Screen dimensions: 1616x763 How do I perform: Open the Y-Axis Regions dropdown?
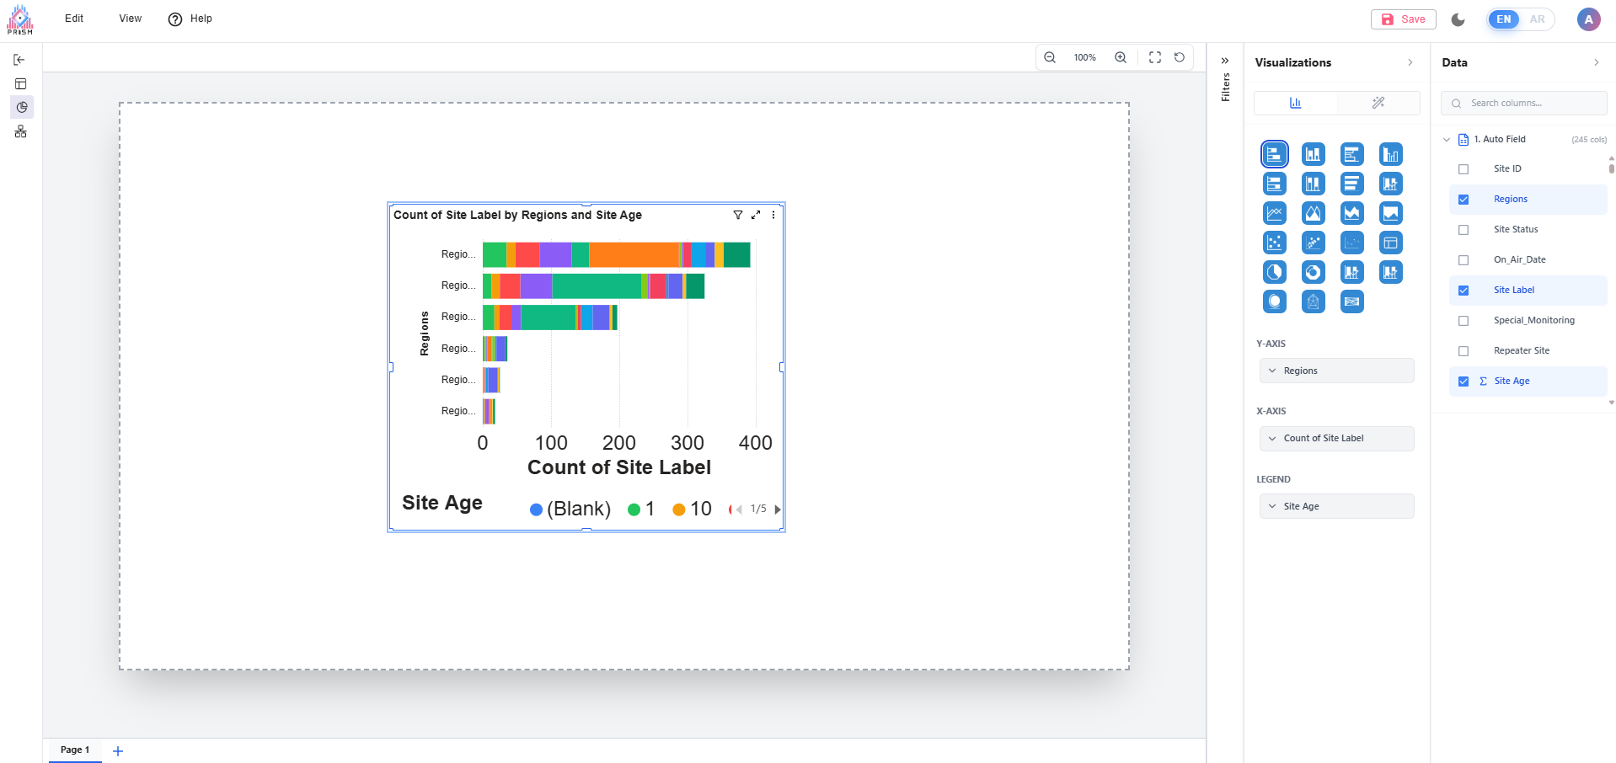click(1335, 371)
